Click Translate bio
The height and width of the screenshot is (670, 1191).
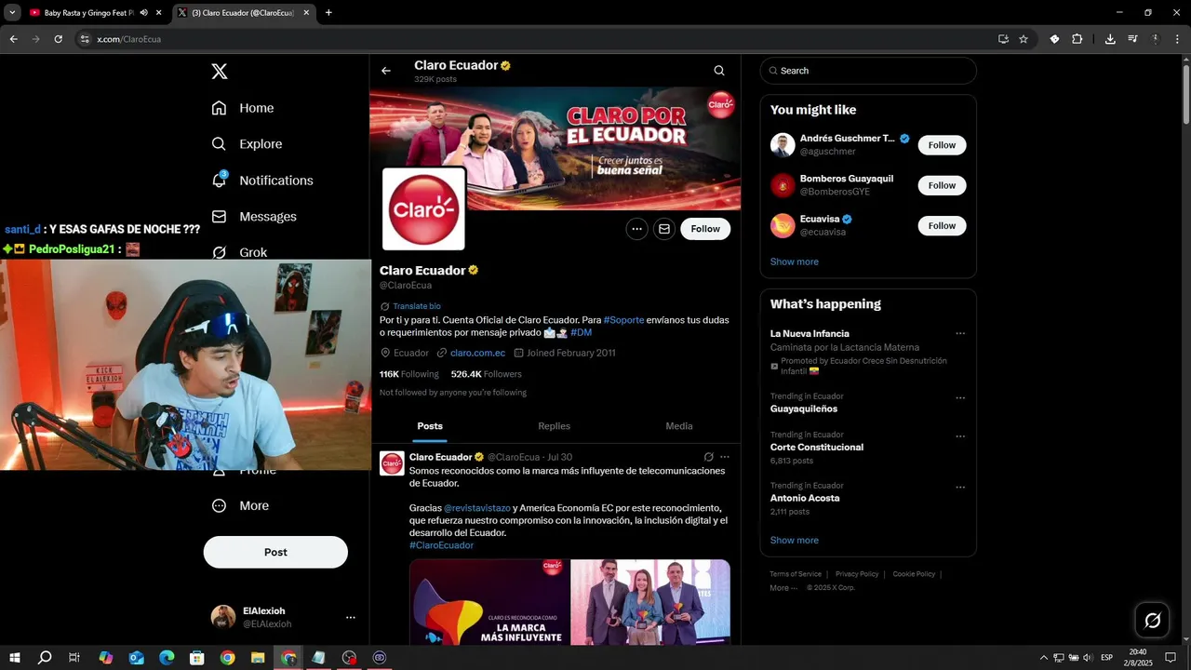click(x=417, y=306)
